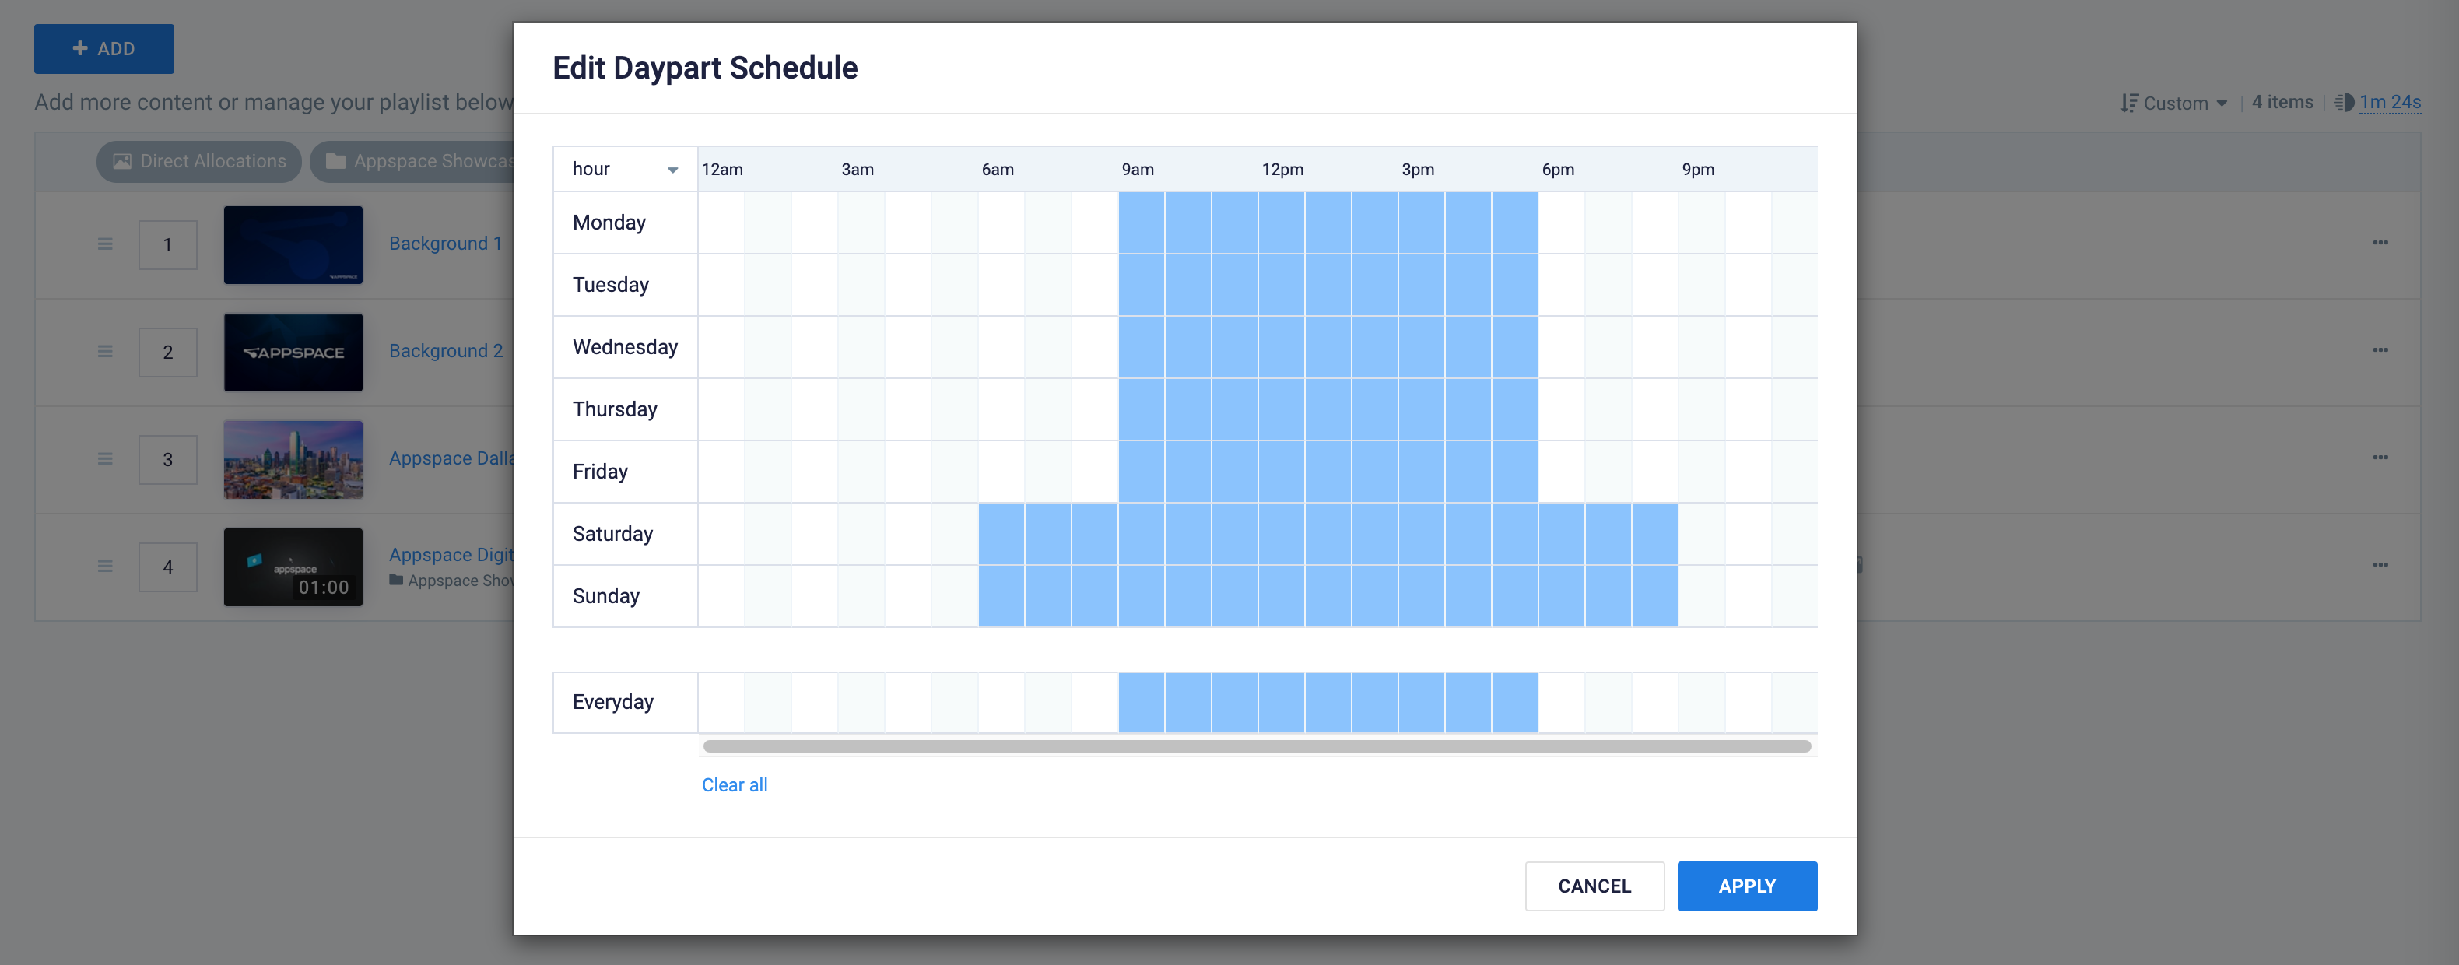Toggle Monday 9am schedule cell
The width and height of the screenshot is (2459, 965).
coord(1141,223)
